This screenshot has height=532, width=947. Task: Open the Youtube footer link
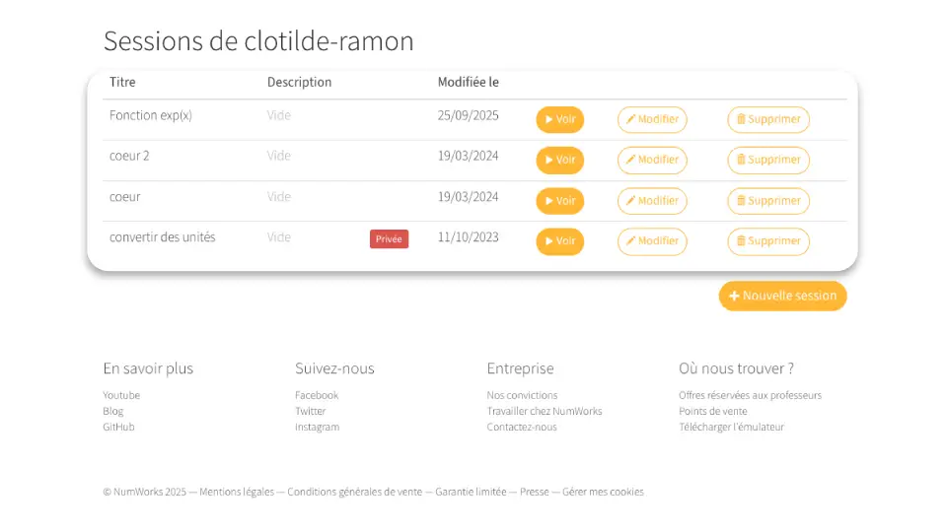pos(121,395)
